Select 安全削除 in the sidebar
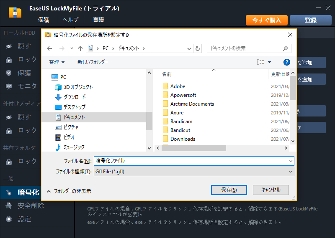335x238 pixels. coord(31,205)
